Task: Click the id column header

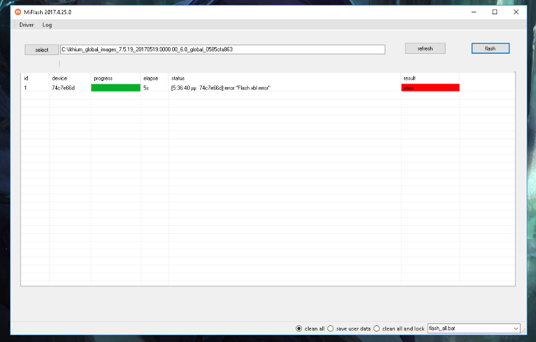Action: 35,78
